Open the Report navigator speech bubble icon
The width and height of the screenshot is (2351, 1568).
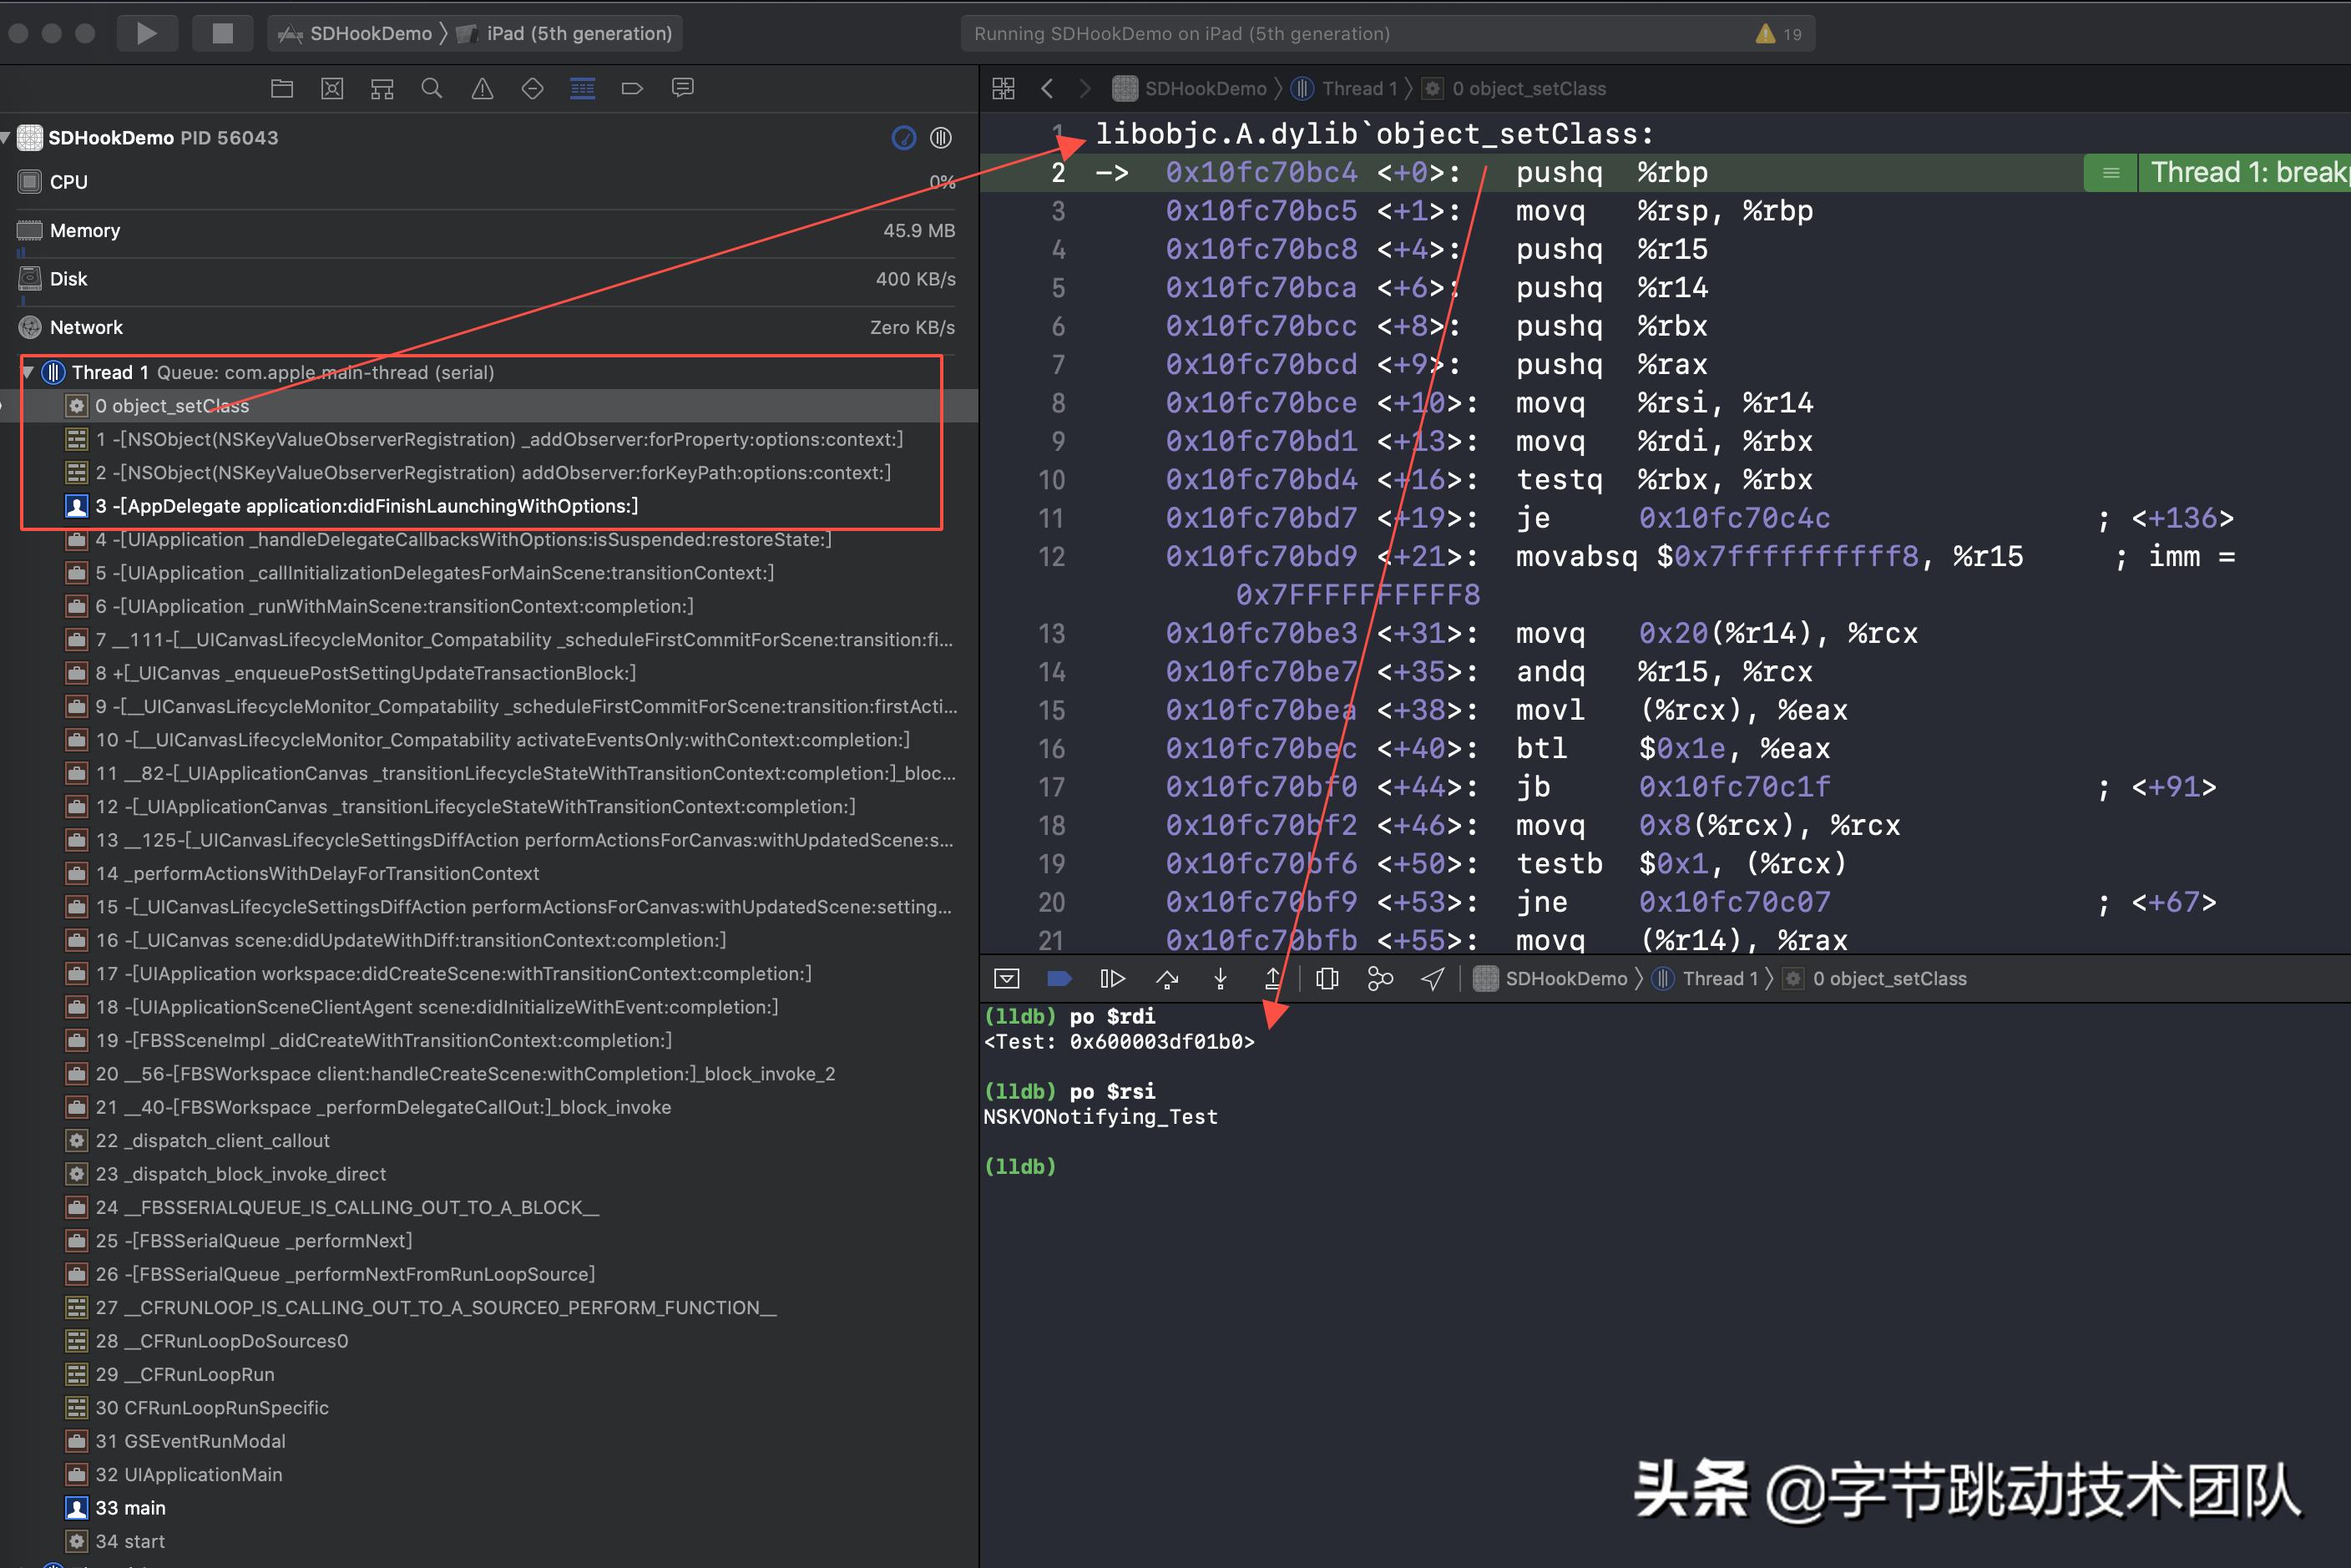click(683, 88)
